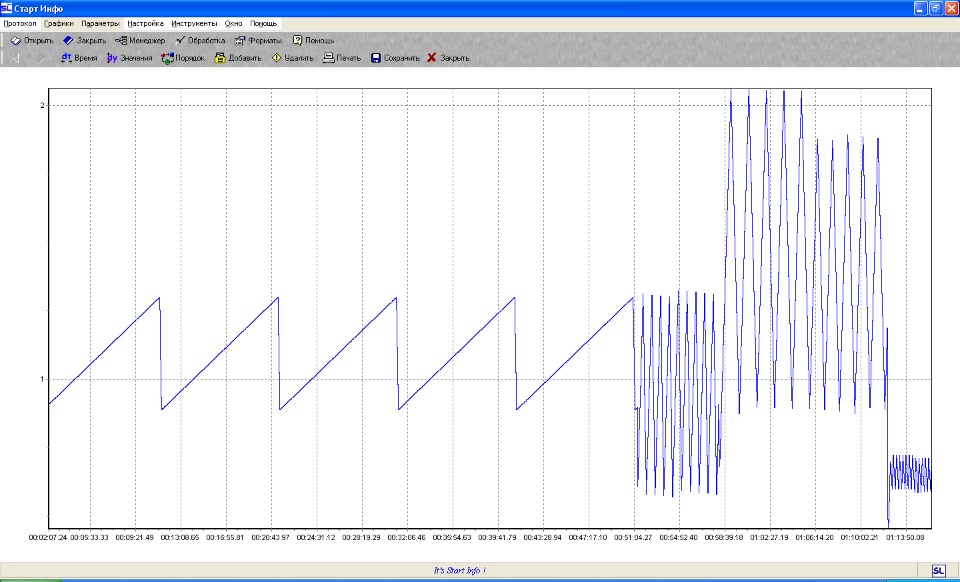Click time label 00:39:41.79 on the axis
960x582 pixels.
[x=497, y=537]
